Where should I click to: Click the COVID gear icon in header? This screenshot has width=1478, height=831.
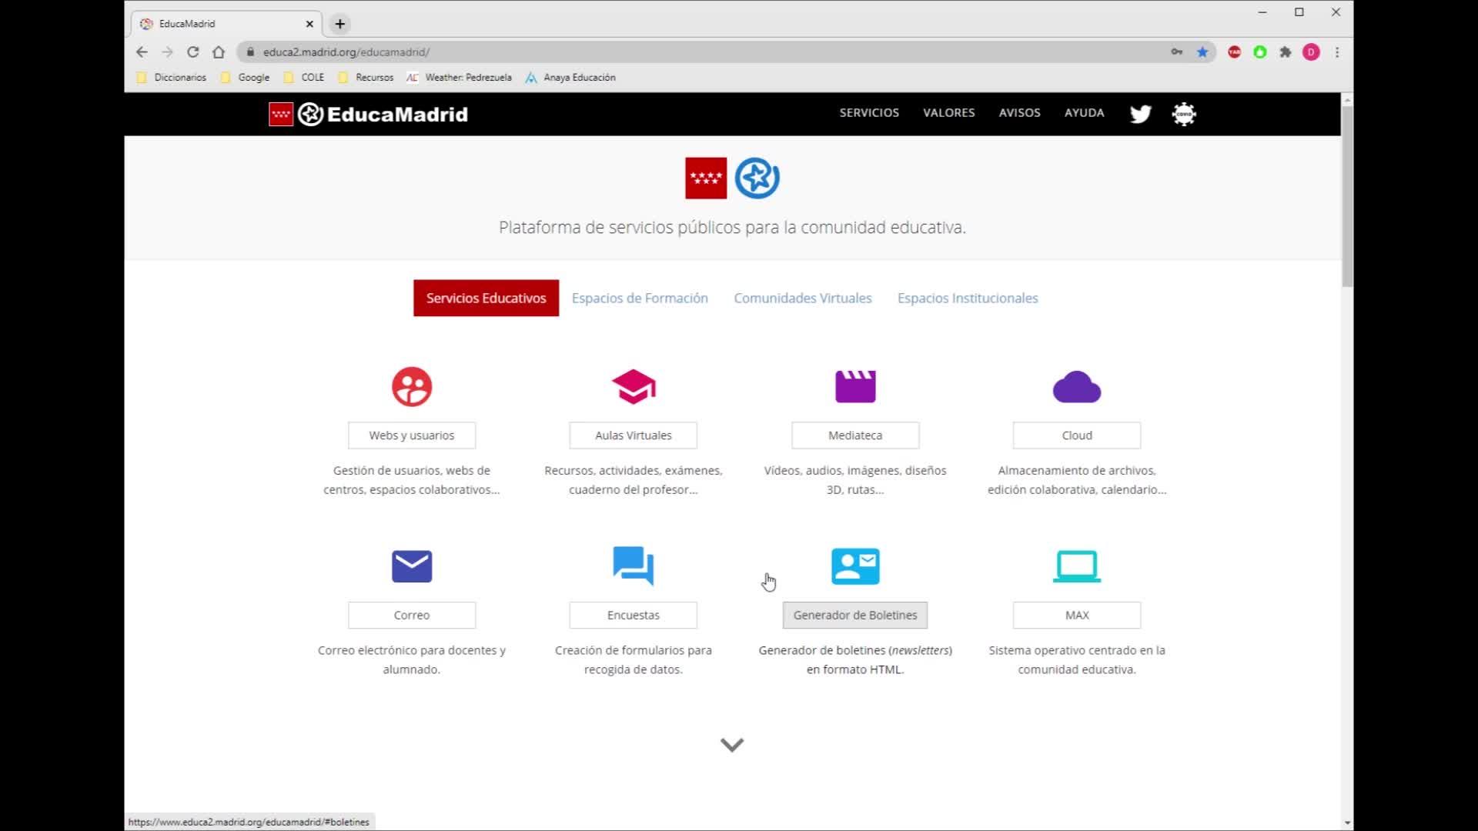1183,114
